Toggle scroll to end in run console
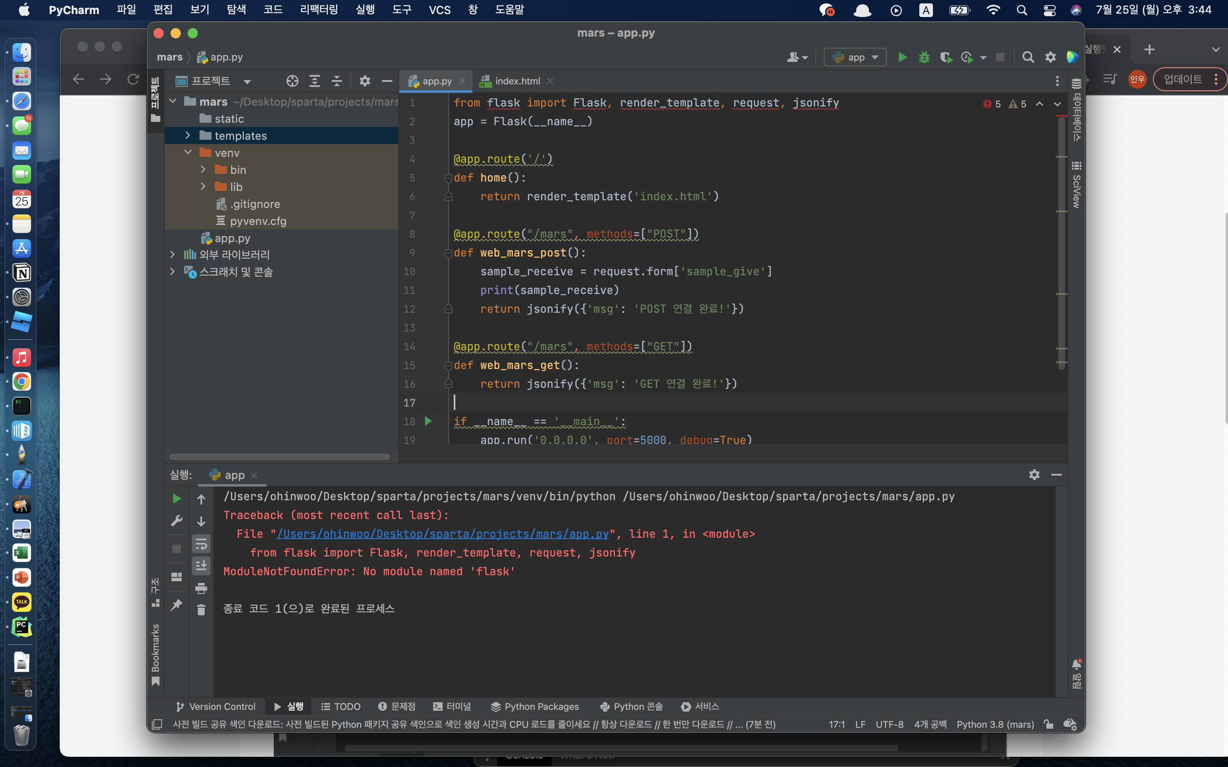 click(x=201, y=565)
